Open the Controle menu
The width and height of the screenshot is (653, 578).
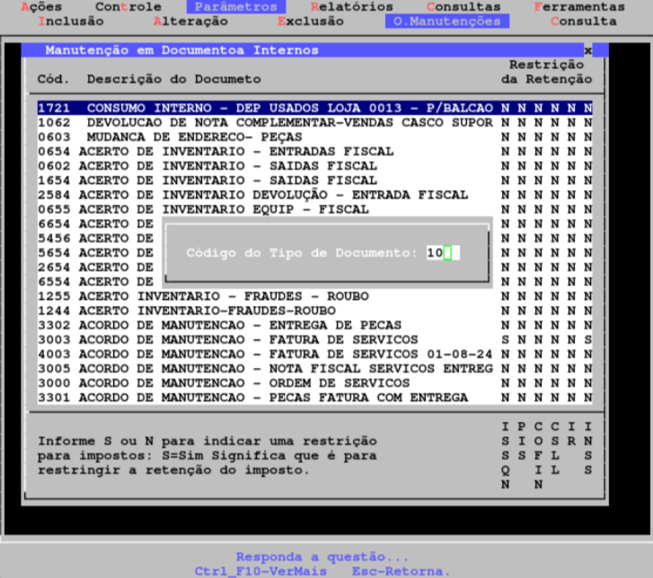pyautogui.click(x=128, y=7)
